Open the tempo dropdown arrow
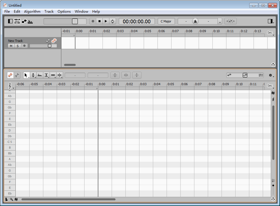 coord(220,22)
